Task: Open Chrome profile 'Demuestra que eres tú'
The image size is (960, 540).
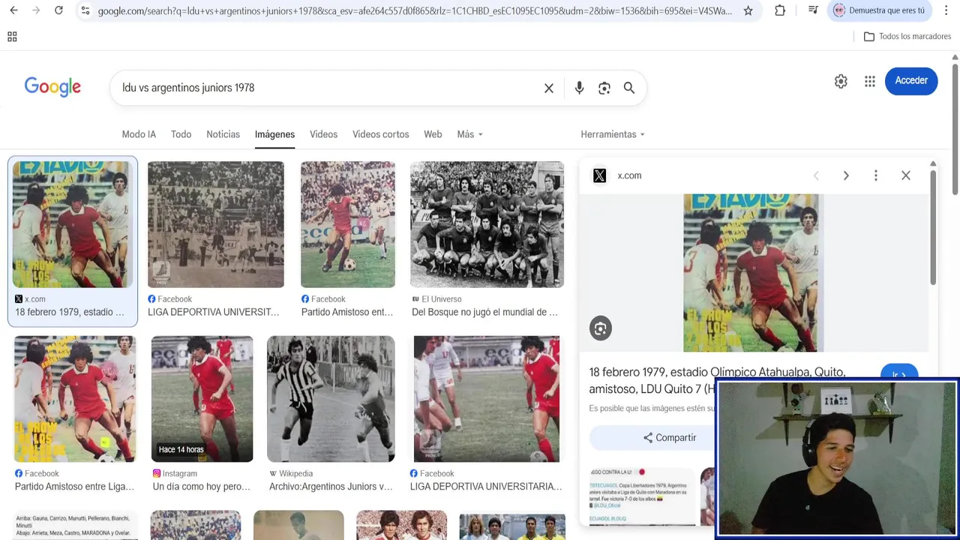Action: (x=879, y=10)
